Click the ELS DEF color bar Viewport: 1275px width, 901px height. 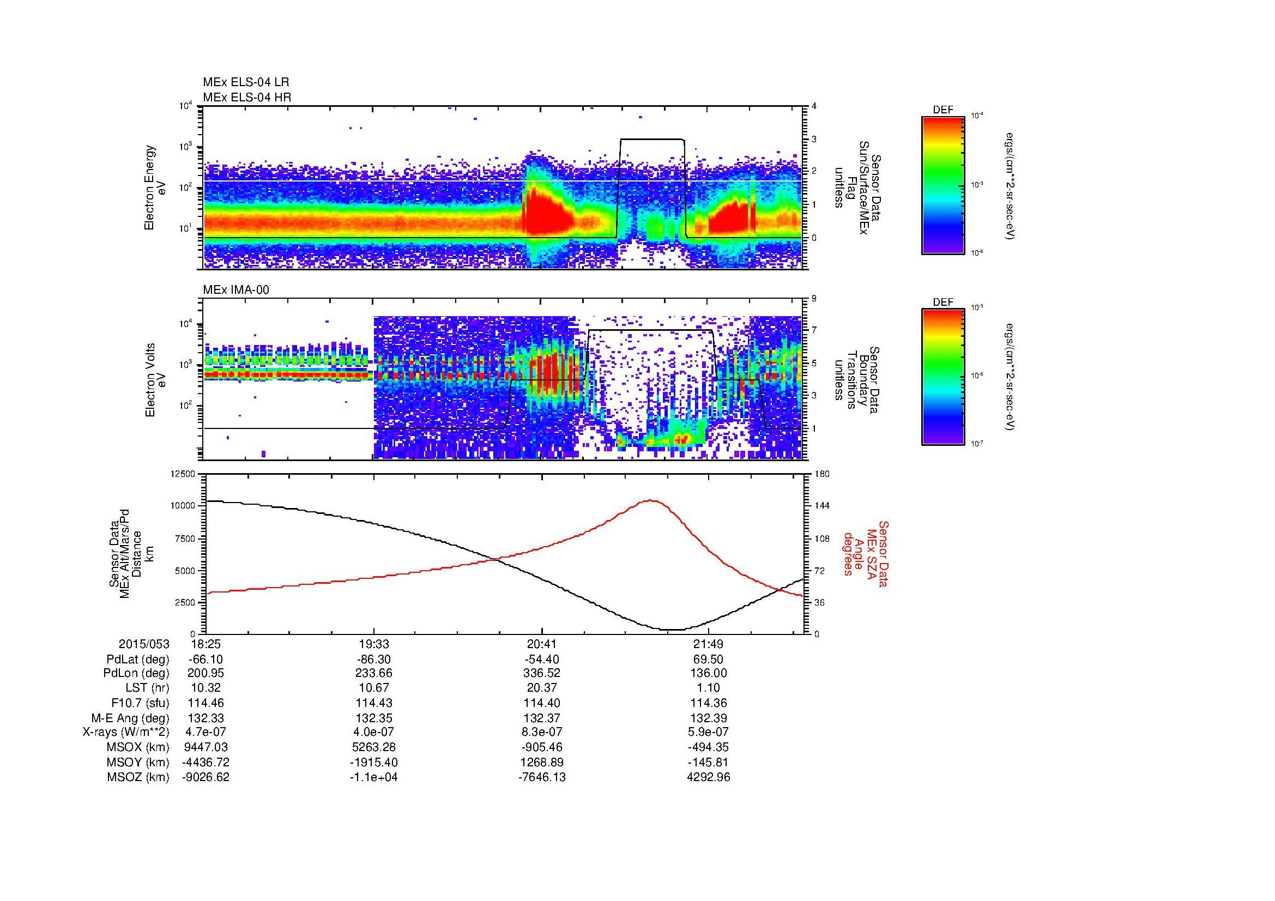point(942,185)
